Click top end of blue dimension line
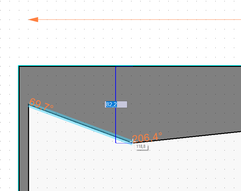This screenshot has height=191, width=241. tap(116, 67)
